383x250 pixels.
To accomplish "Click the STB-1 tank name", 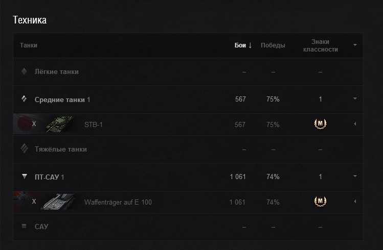I will (x=94, y=124).
